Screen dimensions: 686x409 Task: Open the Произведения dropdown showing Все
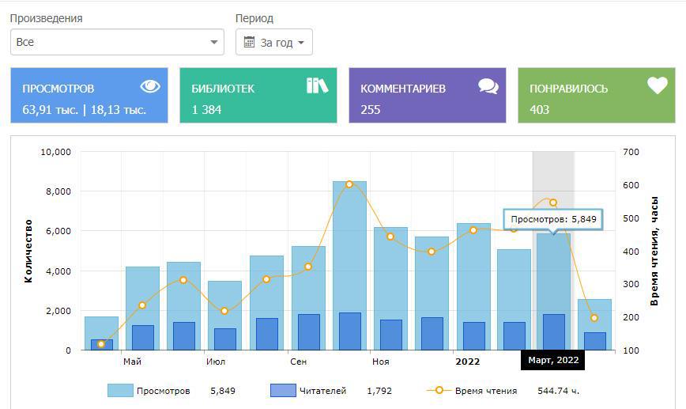tap(116, 42)
